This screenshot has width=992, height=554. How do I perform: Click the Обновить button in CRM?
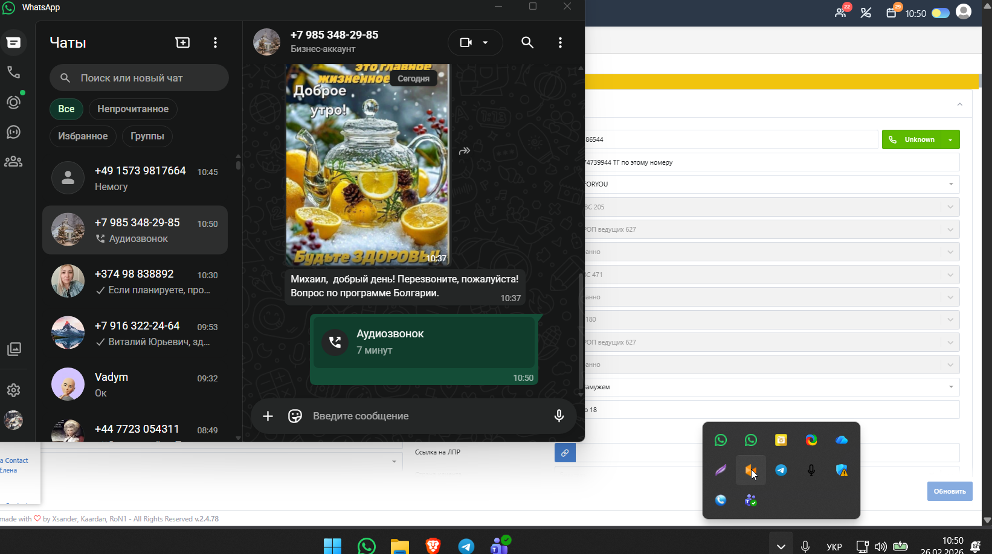(x=950, y=491)
